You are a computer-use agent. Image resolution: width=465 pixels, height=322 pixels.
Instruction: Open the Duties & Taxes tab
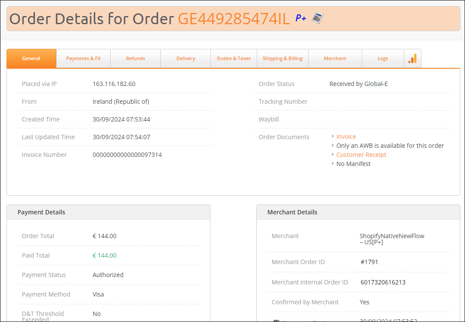coord(234,58)
